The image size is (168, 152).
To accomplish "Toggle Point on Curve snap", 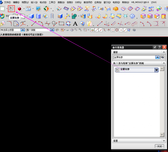I will tap(125, 30).
